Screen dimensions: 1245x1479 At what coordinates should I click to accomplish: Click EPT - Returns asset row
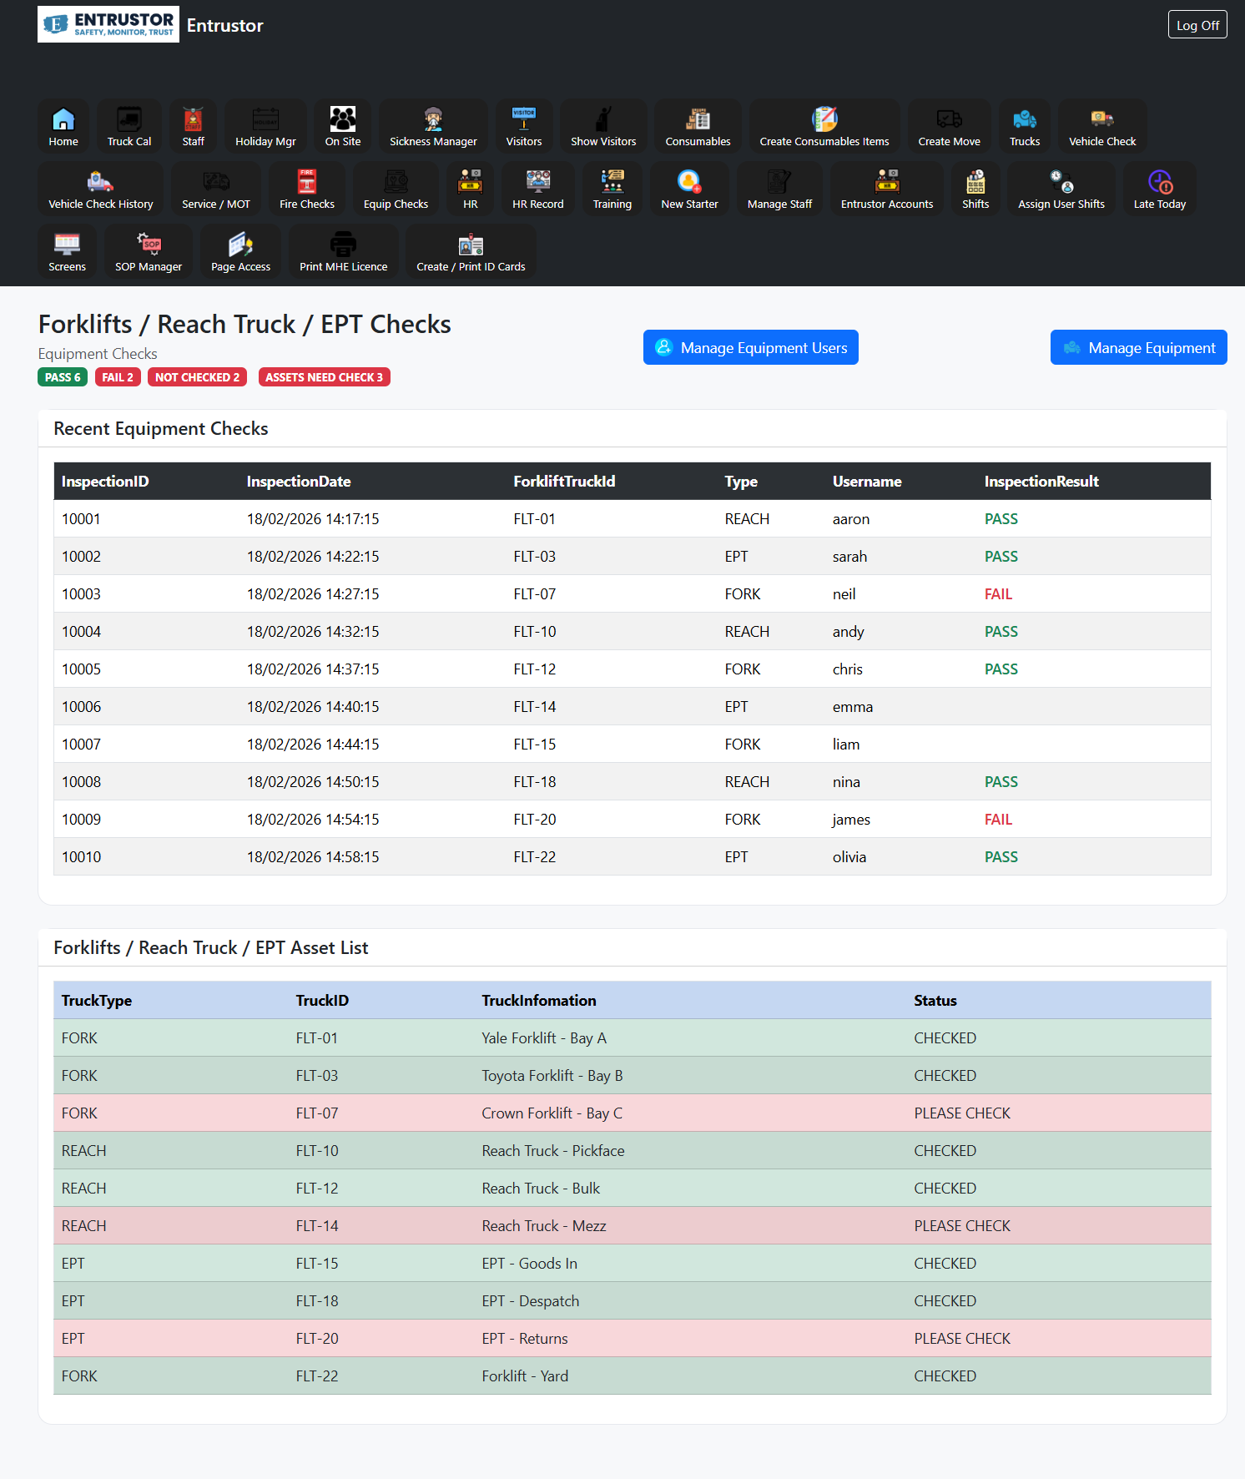point(633,1339)
